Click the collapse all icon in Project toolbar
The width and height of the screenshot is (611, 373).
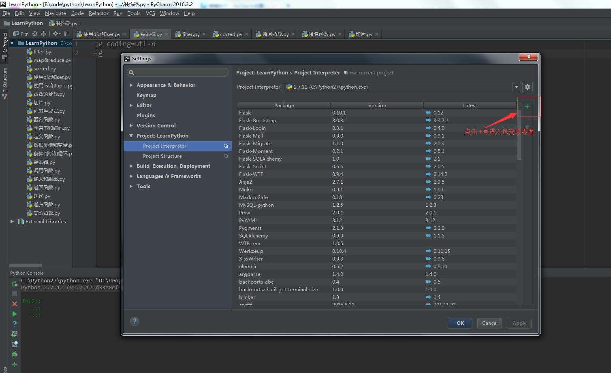pos(43,34)
